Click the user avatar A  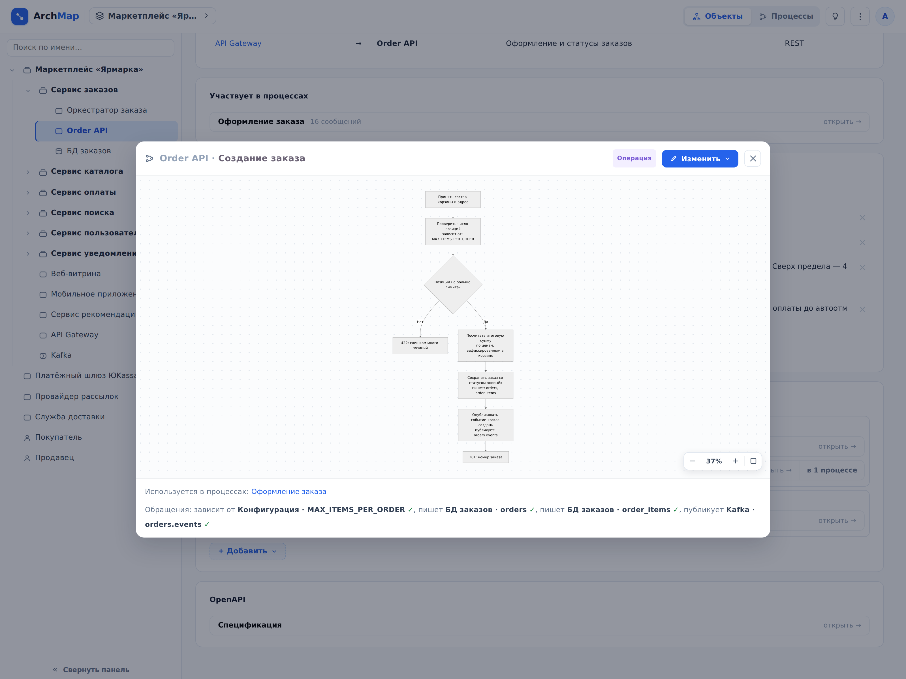pyautogui.click(x=885, y=16)
